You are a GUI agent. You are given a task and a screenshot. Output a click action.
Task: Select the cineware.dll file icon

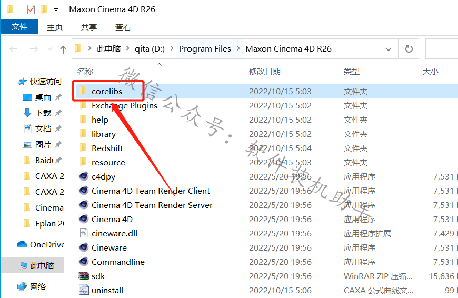pos(84,233)
